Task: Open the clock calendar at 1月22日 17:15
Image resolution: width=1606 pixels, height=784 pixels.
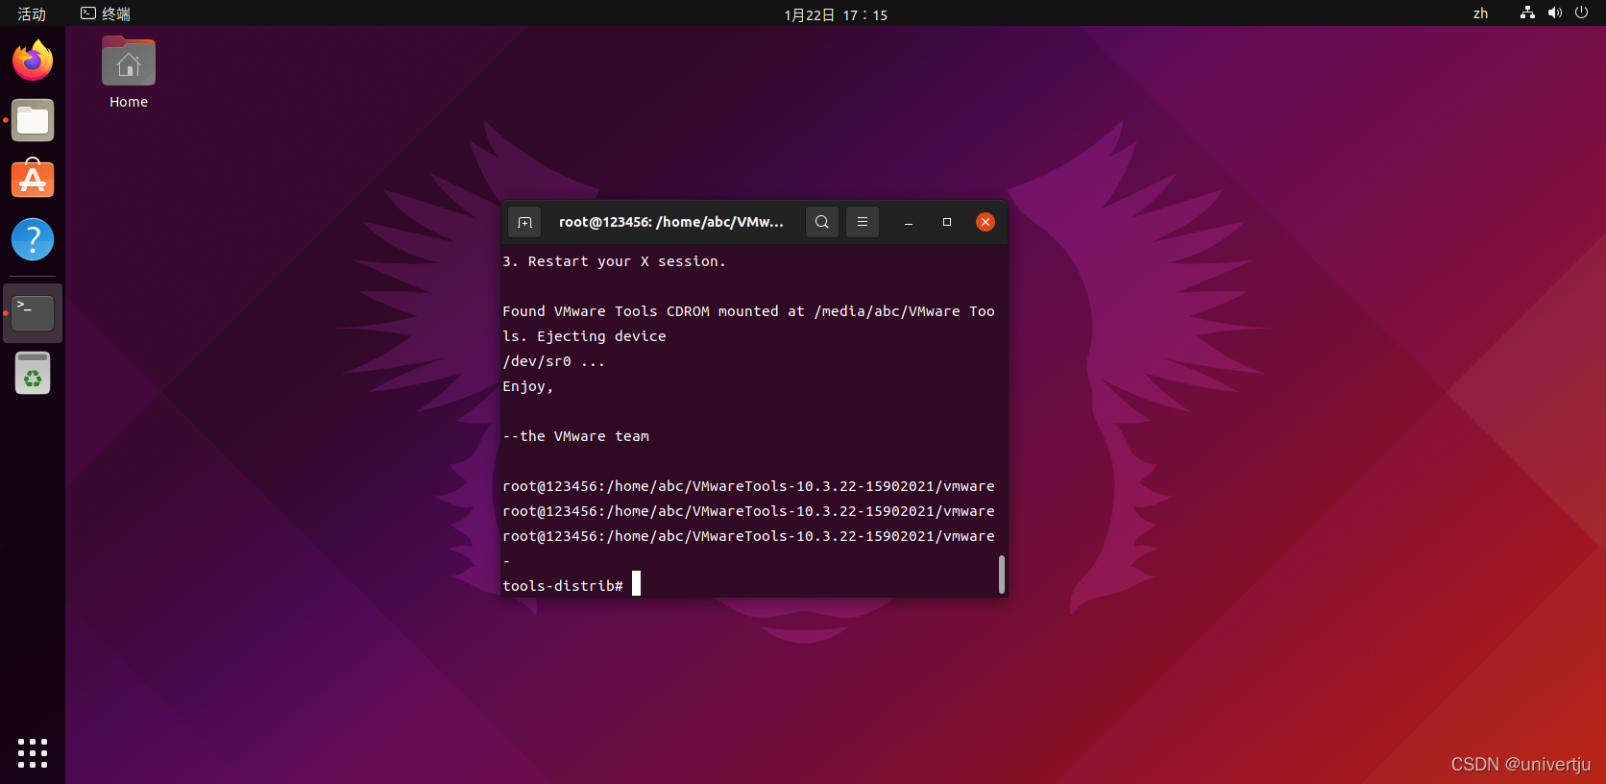Action: 836,14
